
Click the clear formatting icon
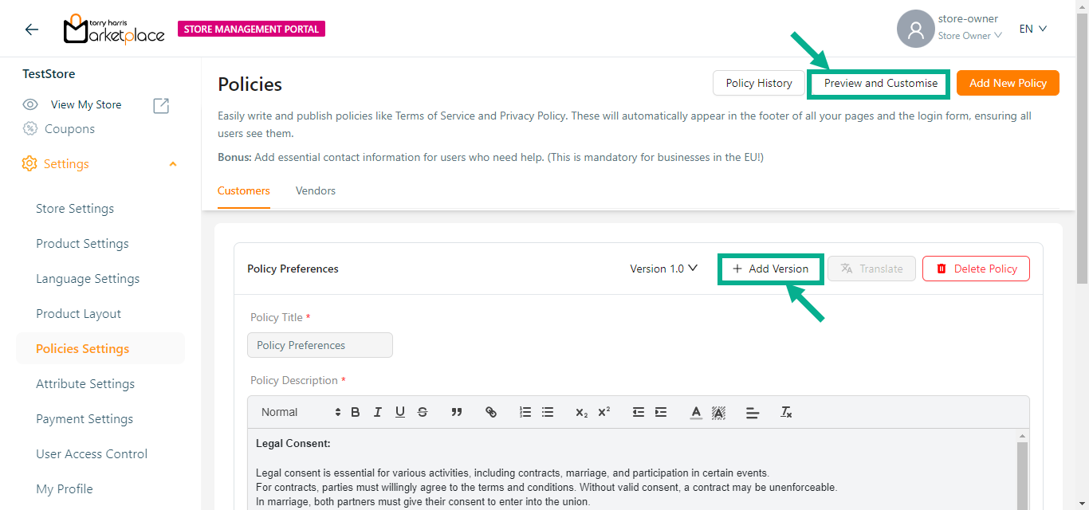coord(786,412)
